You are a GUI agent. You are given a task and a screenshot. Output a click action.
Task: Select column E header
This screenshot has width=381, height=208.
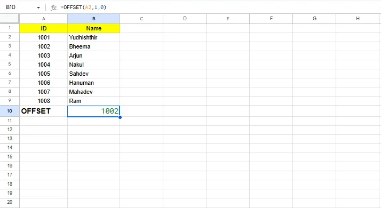point(228,19)
